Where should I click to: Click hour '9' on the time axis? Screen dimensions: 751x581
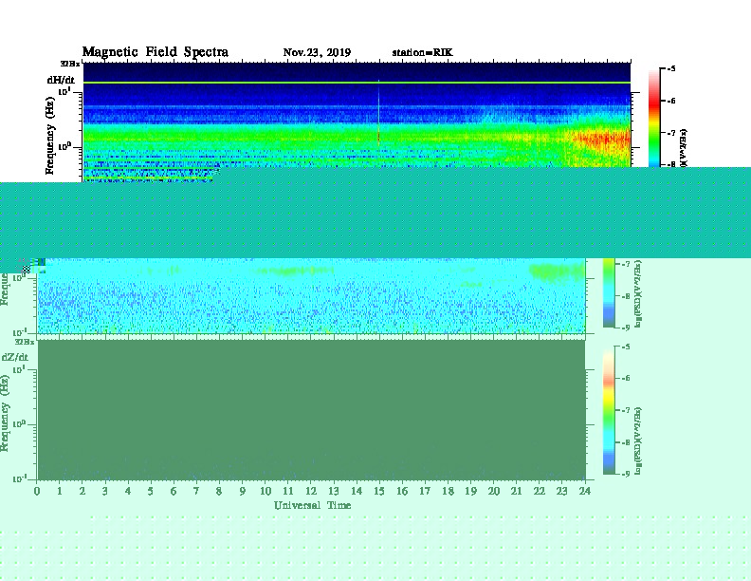tap(243, 491)
